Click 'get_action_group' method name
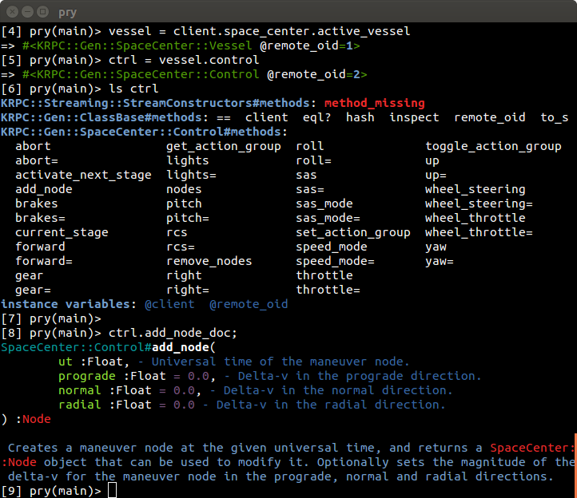This screenshot has height=498, width=577. (x=223, y=146)
